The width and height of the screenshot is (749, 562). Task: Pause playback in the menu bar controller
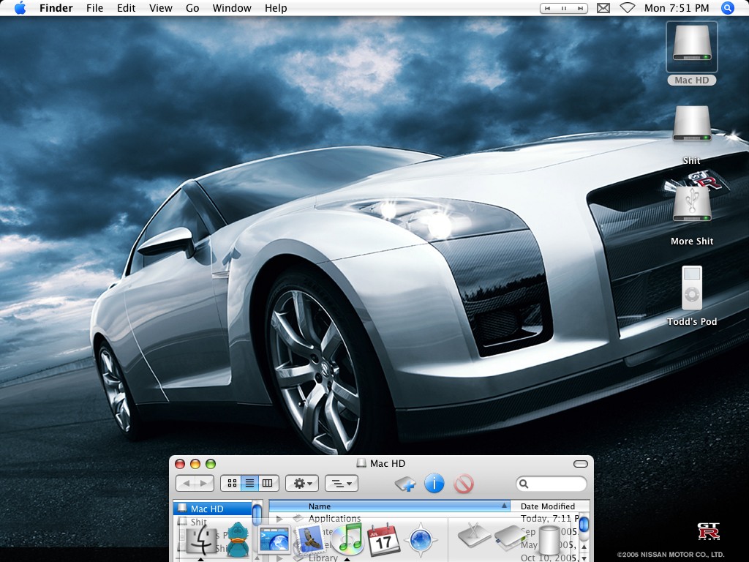(564, 8)
